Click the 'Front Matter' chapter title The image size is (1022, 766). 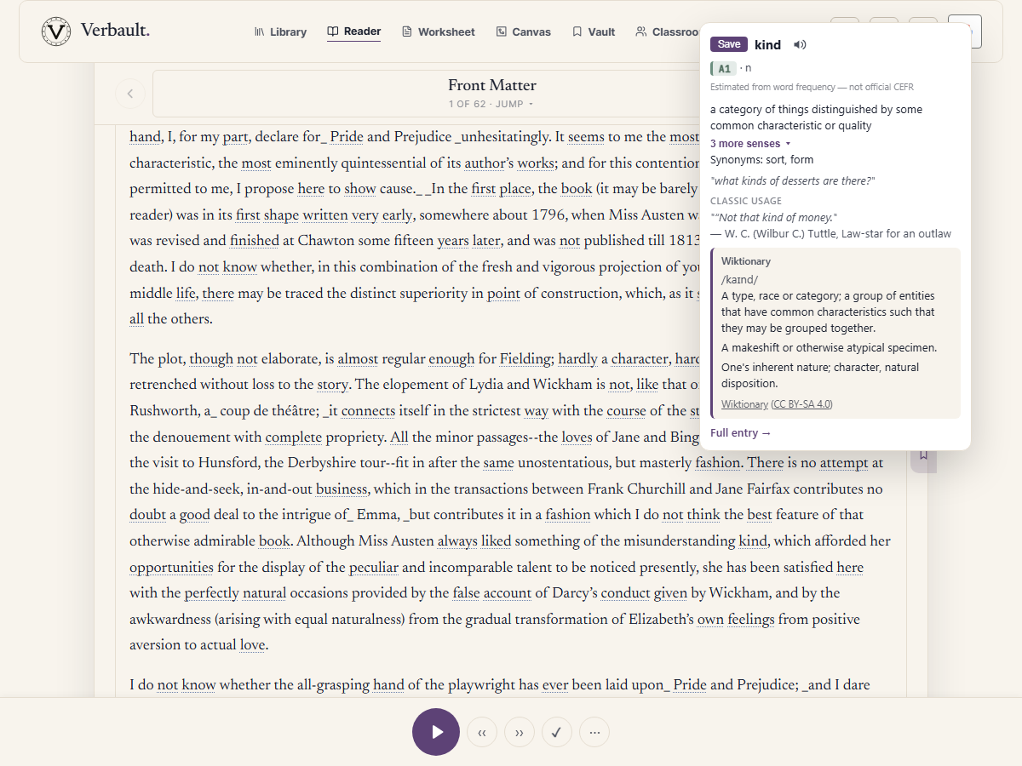click(492, 85)
